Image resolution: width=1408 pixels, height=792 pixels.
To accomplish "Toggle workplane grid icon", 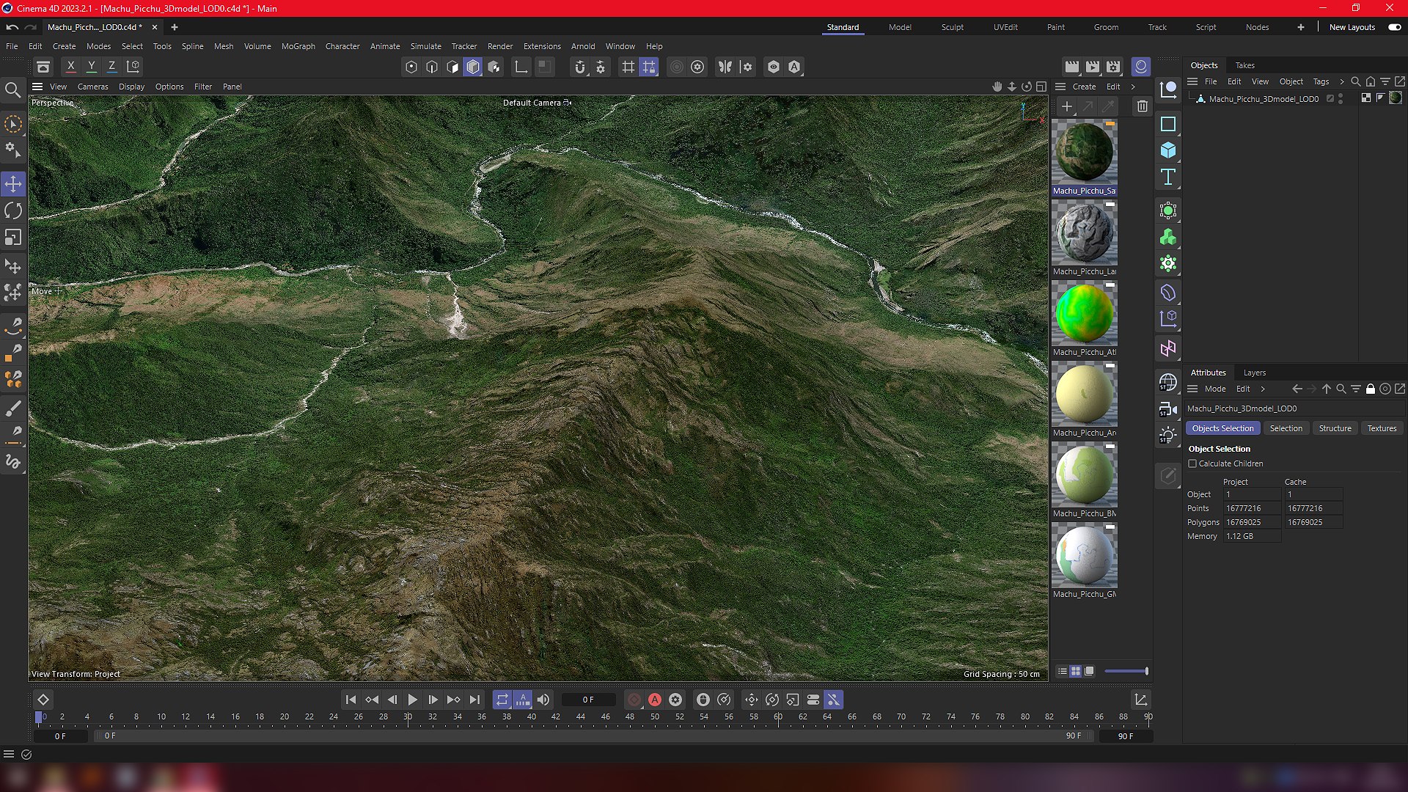I will (628, 67).
